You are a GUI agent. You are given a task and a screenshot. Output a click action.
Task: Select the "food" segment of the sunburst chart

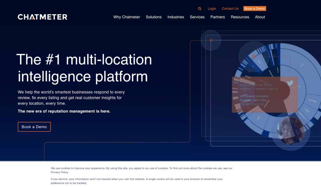tap(302, 65)
